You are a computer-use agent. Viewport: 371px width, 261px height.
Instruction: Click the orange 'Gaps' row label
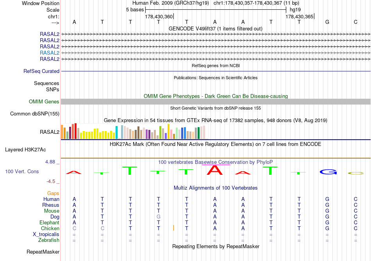pos(53,194)
